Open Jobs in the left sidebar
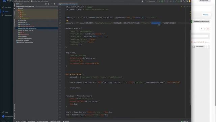Image resolution: width=216 pixels, height=122 pixels. [x=5, y=11]
